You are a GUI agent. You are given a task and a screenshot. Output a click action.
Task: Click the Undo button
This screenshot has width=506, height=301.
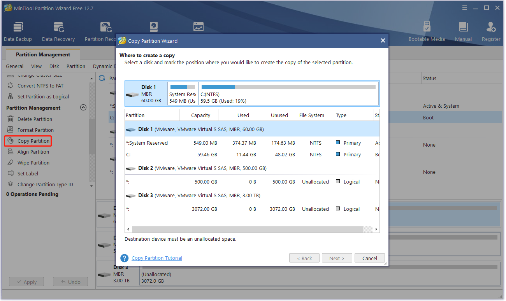coord(70,282)
